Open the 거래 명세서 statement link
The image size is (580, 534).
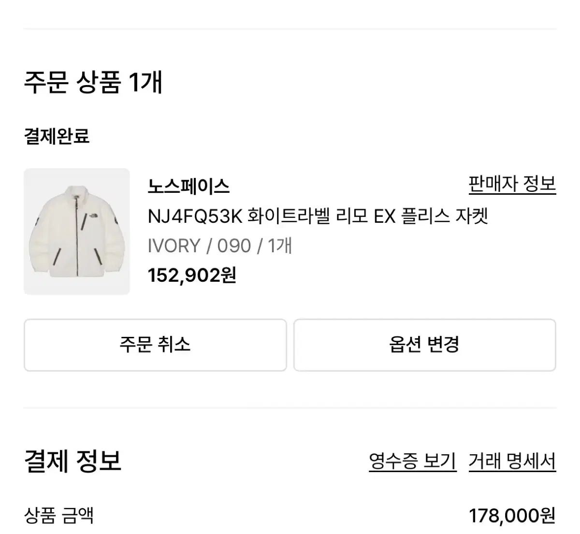[512, 462]
